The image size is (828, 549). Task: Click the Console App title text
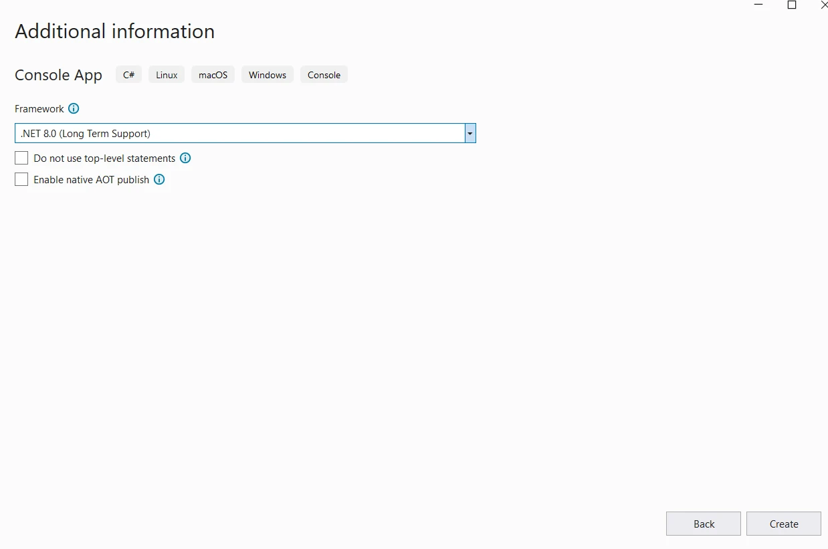click(x=58, y=75)
